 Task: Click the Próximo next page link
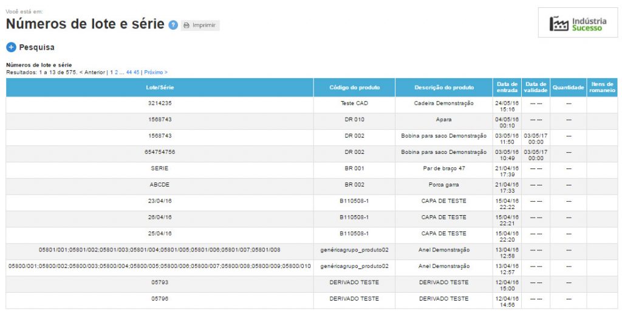point(155,72)
